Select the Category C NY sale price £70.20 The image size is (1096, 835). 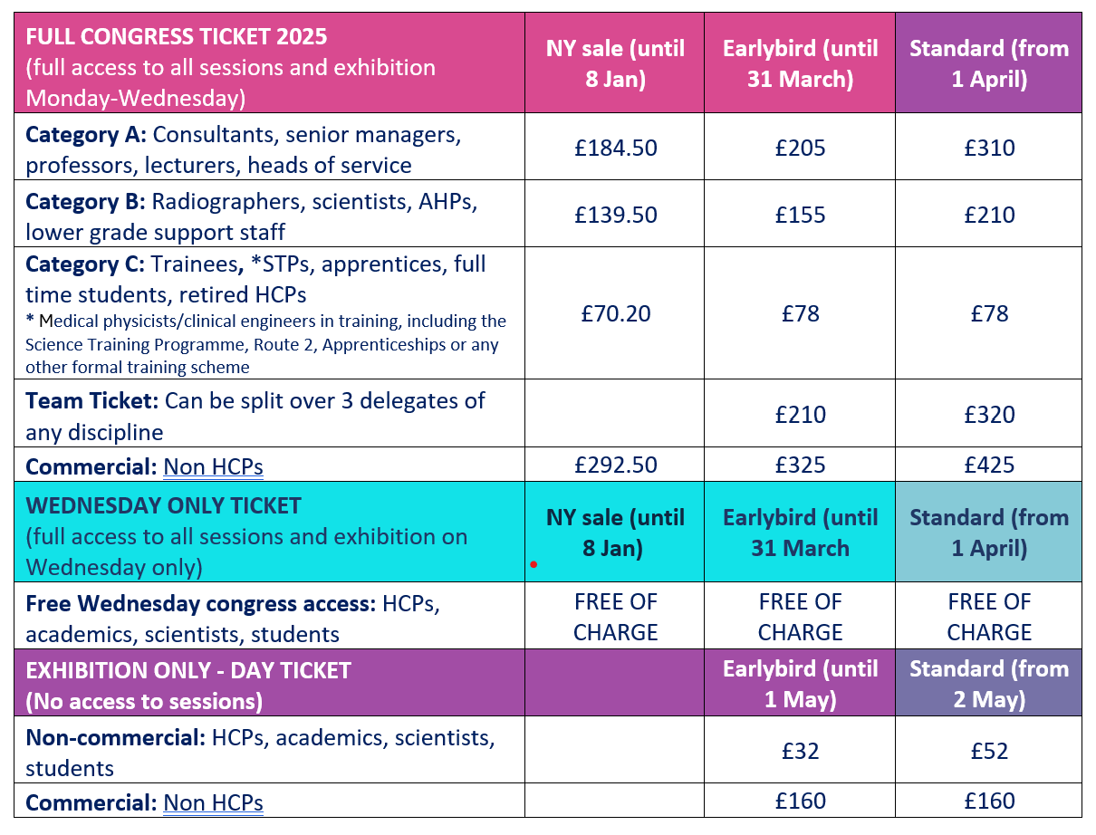[x=616, y=313]
